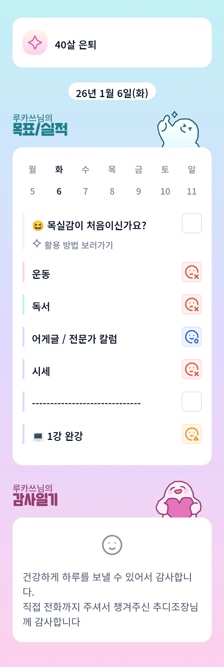Select Wednesday 7 in the week calendar
This screenshot has width=224, height=667.
(86, 191)
